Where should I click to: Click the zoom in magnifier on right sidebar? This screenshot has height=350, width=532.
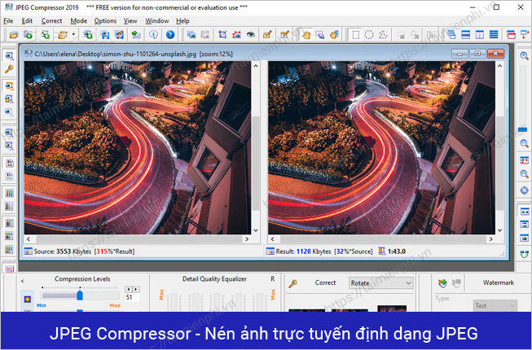point(524,56)
